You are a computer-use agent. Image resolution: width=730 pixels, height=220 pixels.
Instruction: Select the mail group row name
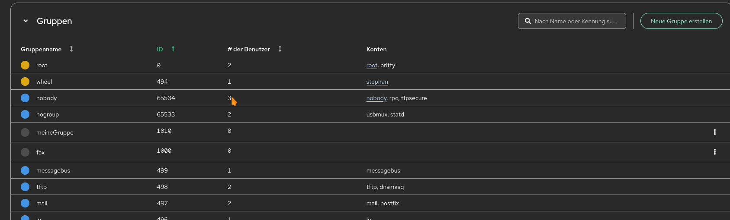42,203
